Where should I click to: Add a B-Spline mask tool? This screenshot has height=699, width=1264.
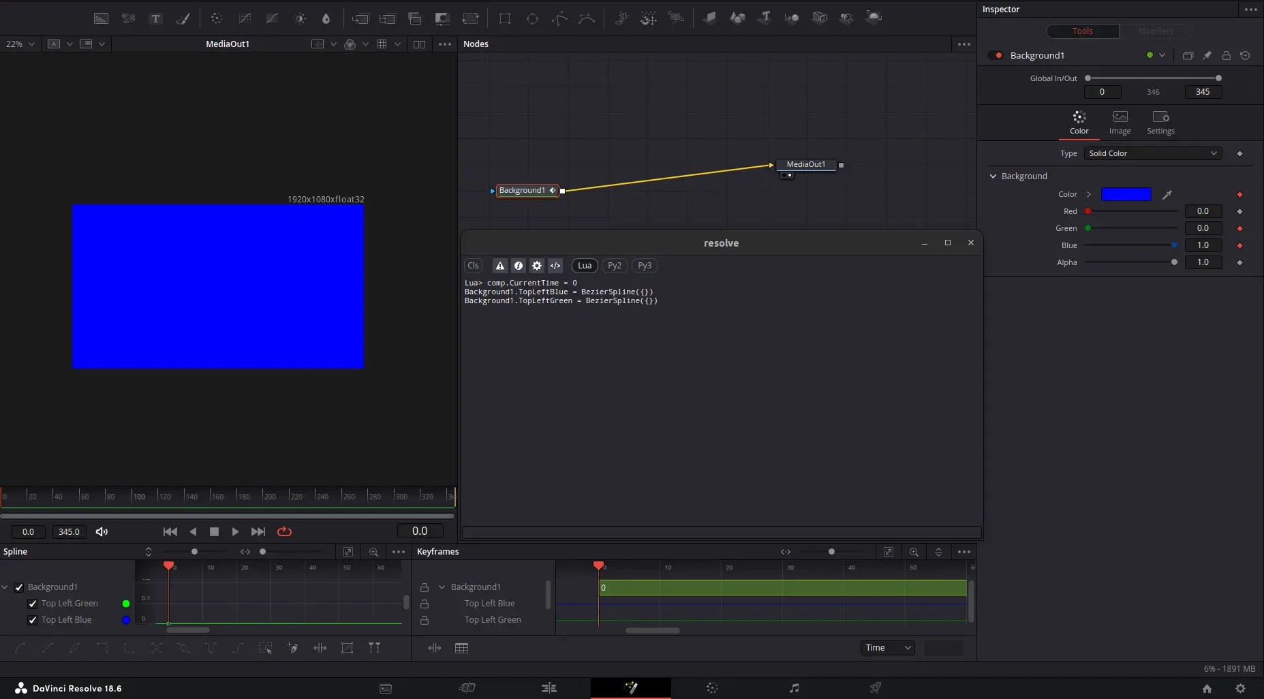tap(587, 18)
